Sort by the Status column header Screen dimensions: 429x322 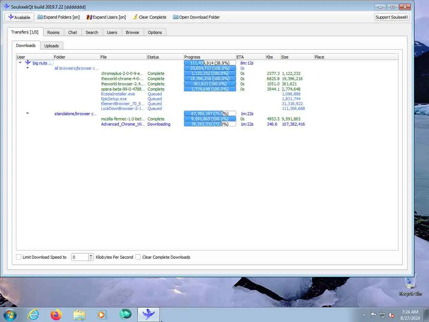(x=165, y=57)
